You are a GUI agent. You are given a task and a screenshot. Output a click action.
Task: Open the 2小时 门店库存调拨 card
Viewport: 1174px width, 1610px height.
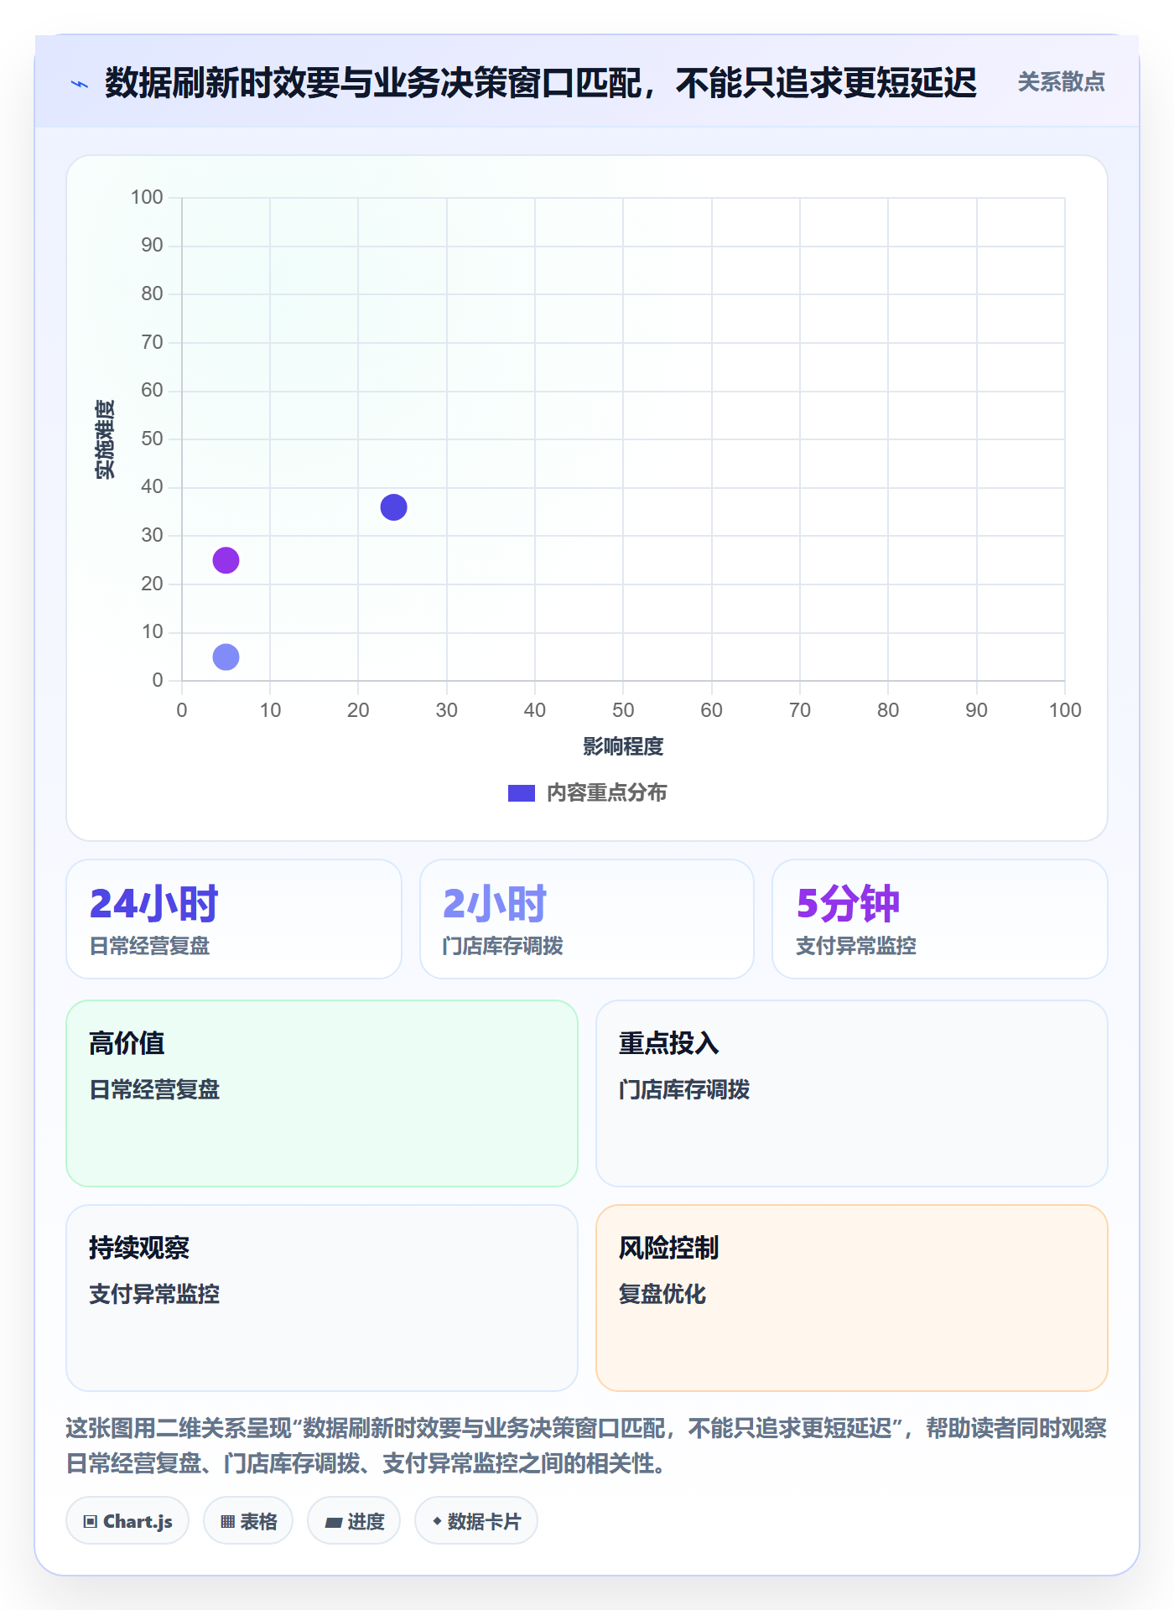587,919
